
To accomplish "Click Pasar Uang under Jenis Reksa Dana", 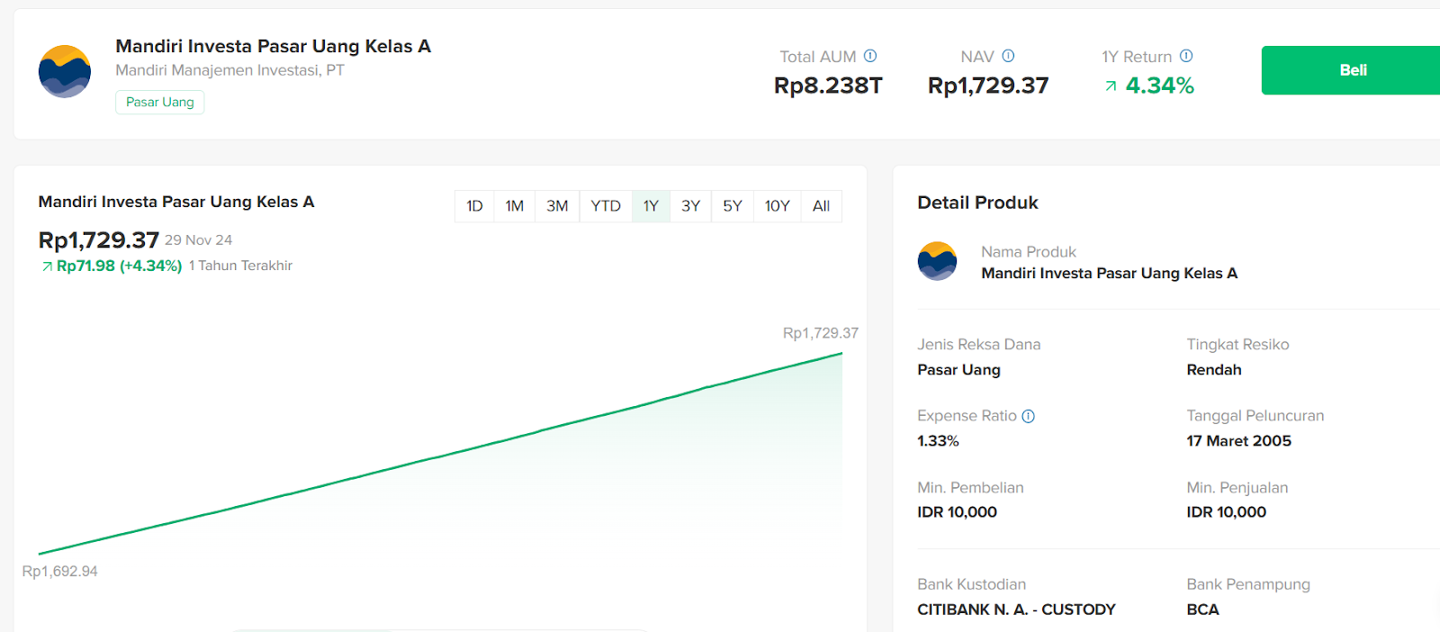I will (x=958, y=370).
